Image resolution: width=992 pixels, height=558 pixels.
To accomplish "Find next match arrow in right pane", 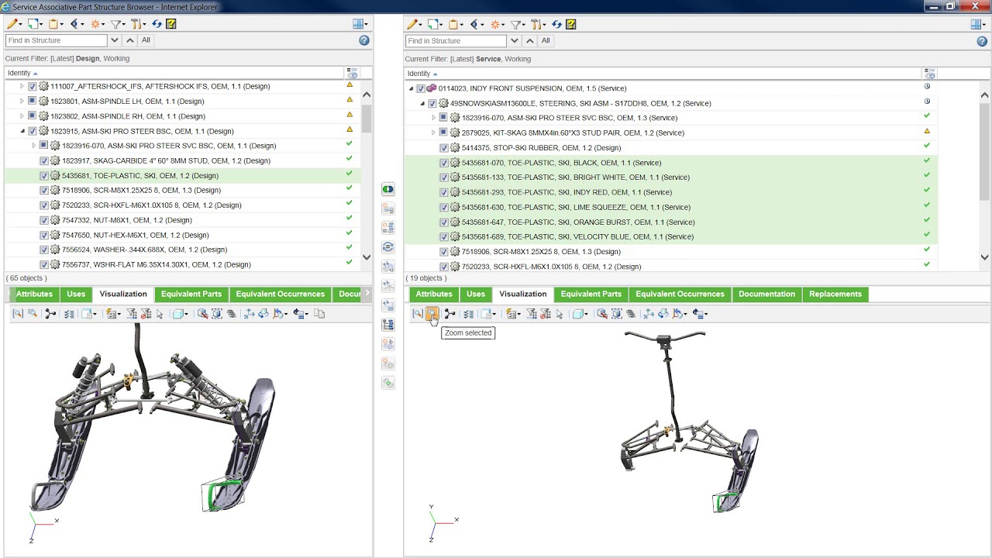I will [x=515, y=40].
